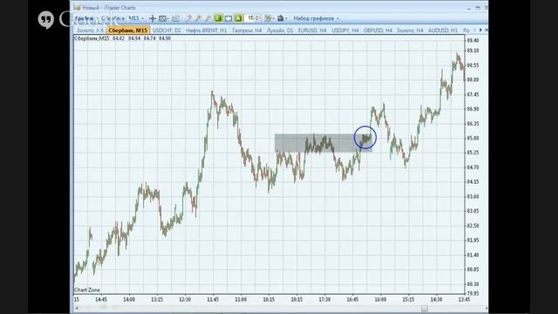Switch to the last Золото, H4 tab
Screen dimensions: 558x314
(410, 31)
